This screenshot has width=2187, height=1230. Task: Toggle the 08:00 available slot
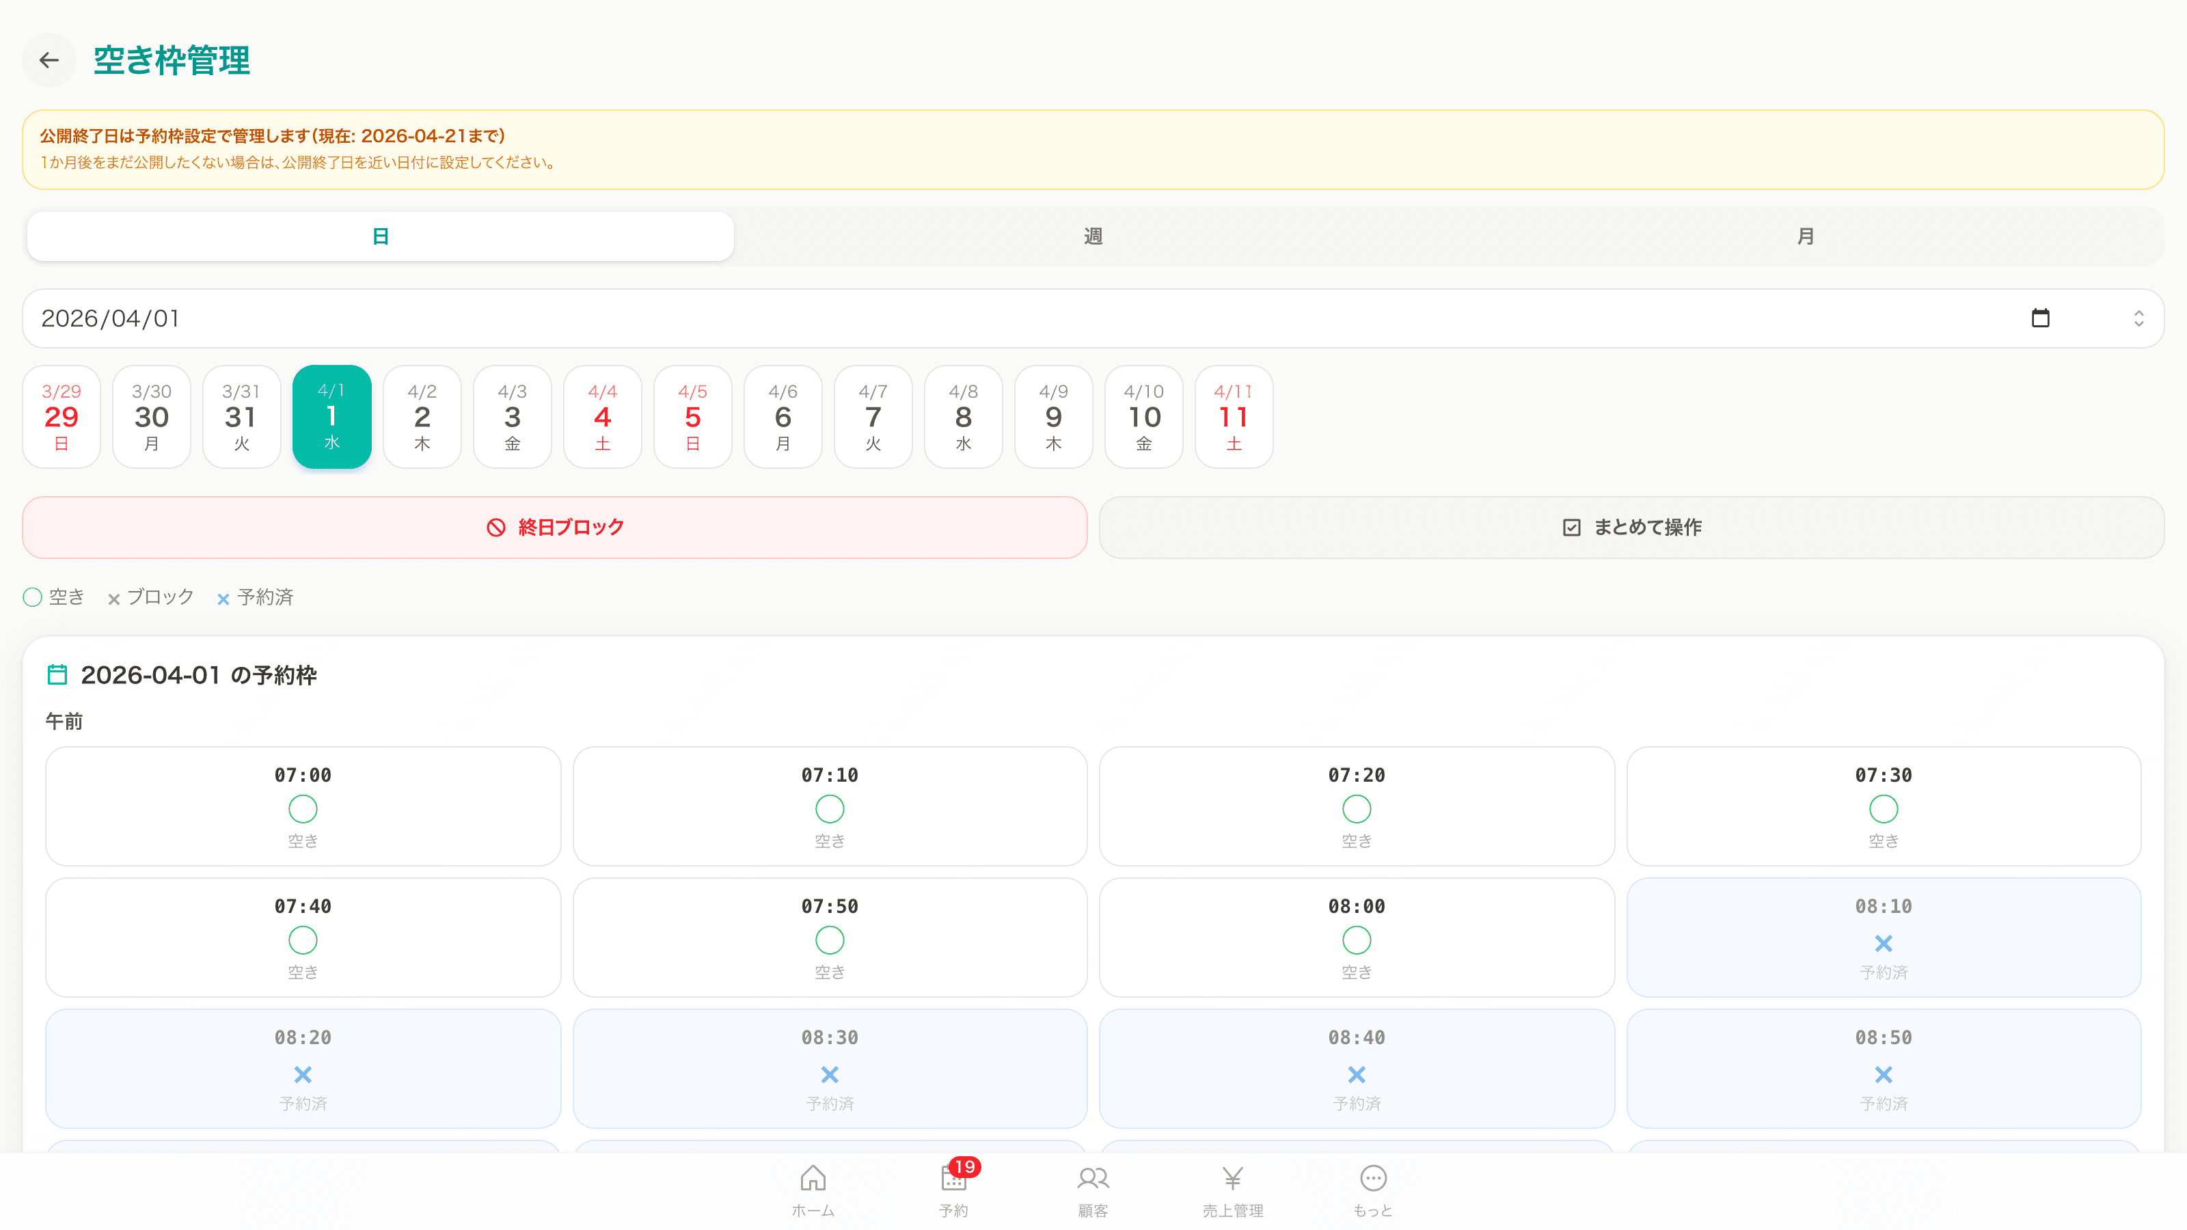pos(1356,937)
